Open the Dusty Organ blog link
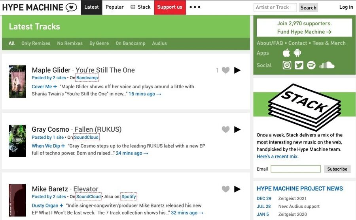This screenshot has height=220, width=356. click(x=45, y=205)
